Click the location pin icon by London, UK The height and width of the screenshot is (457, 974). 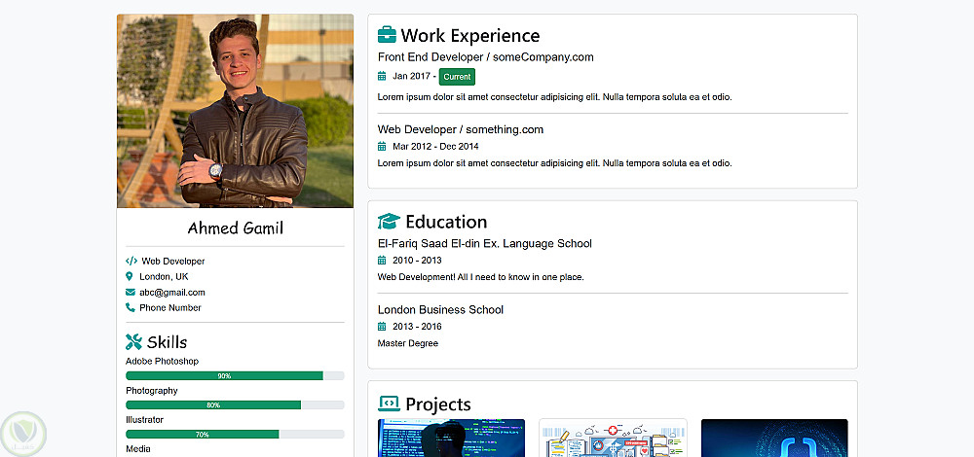(131, 276)
